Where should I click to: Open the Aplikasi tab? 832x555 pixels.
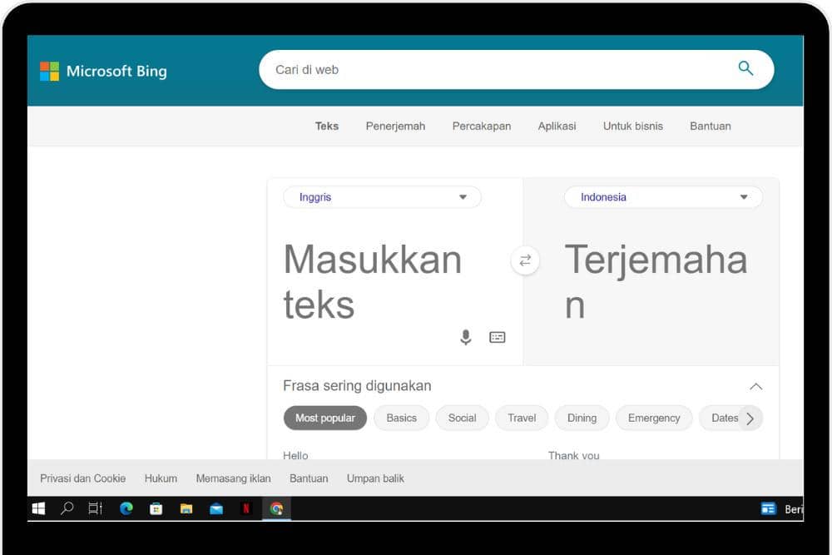point(557,126)
